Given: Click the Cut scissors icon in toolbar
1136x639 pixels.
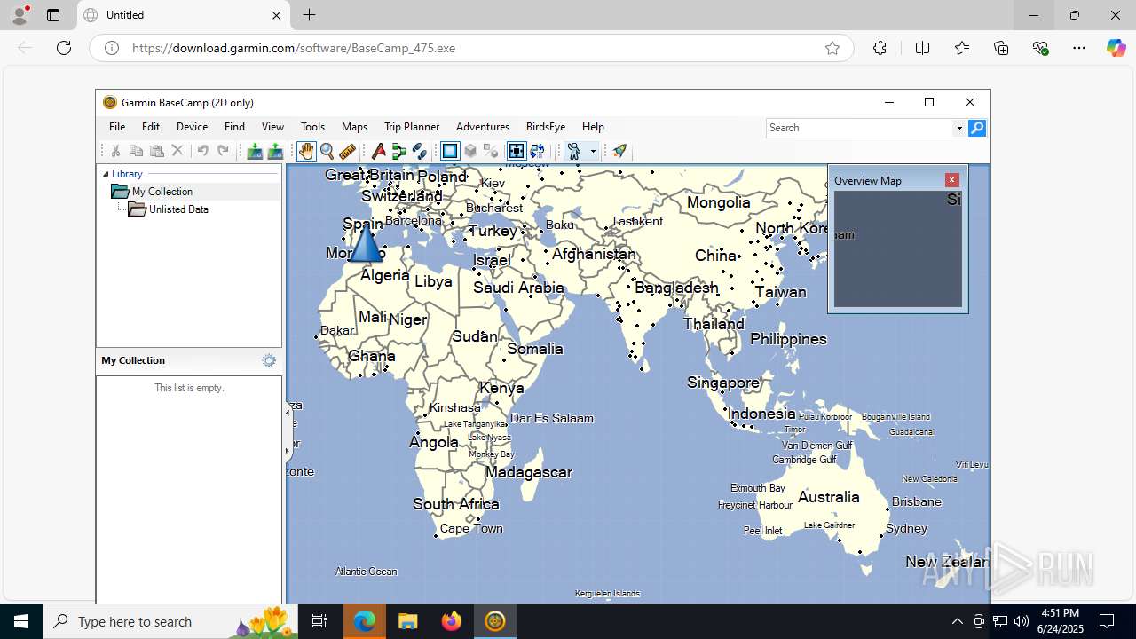Looking at the screenshot, I should 115,151.
